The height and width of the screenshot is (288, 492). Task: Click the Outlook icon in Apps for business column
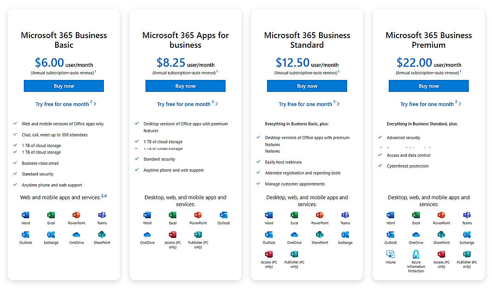click(223, 215)
